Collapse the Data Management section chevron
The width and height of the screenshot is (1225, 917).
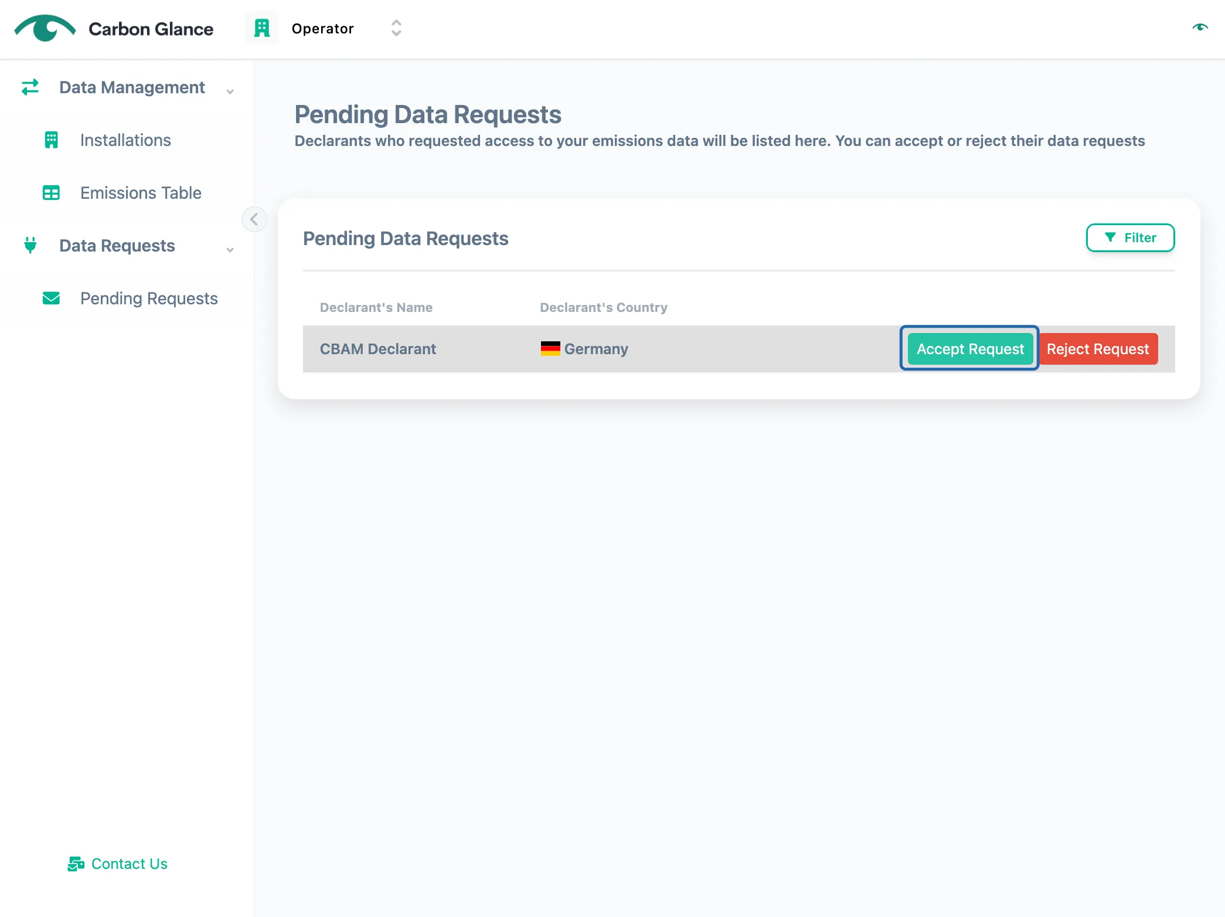point(230,91)
